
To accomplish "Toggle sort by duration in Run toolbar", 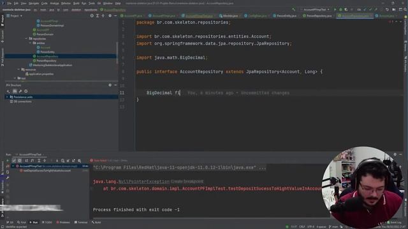I will (x=33, y=160).
